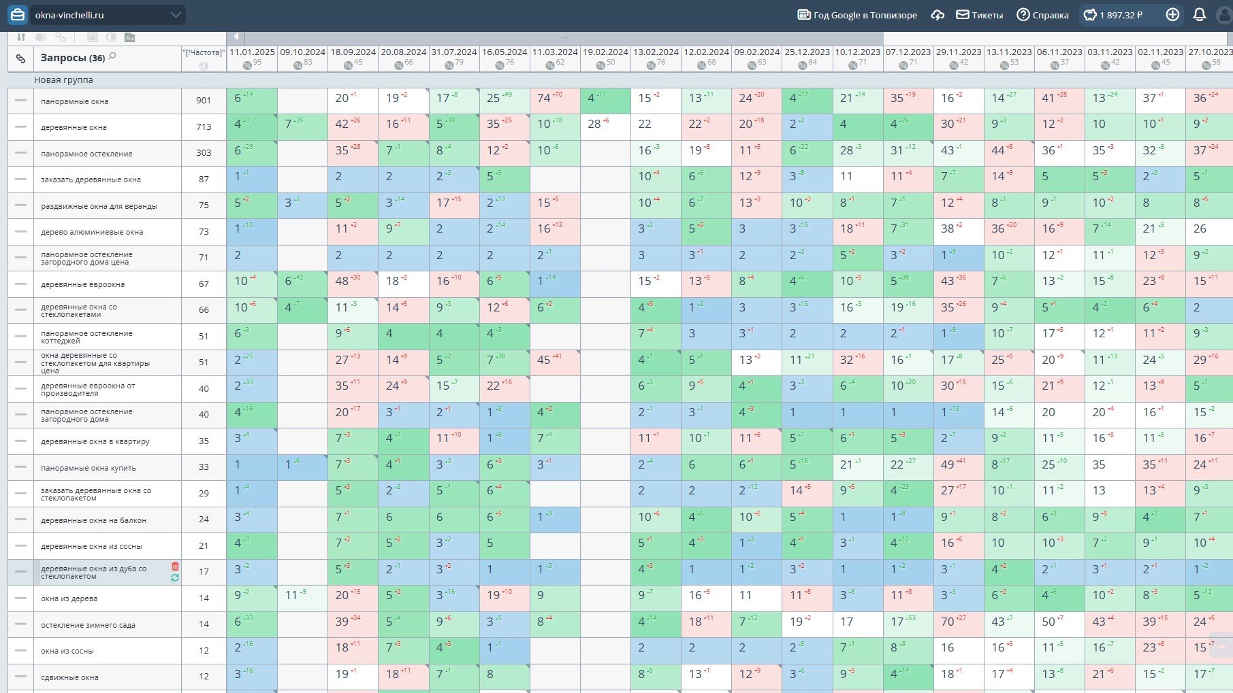Click query "сдвижные окна"

69,677
